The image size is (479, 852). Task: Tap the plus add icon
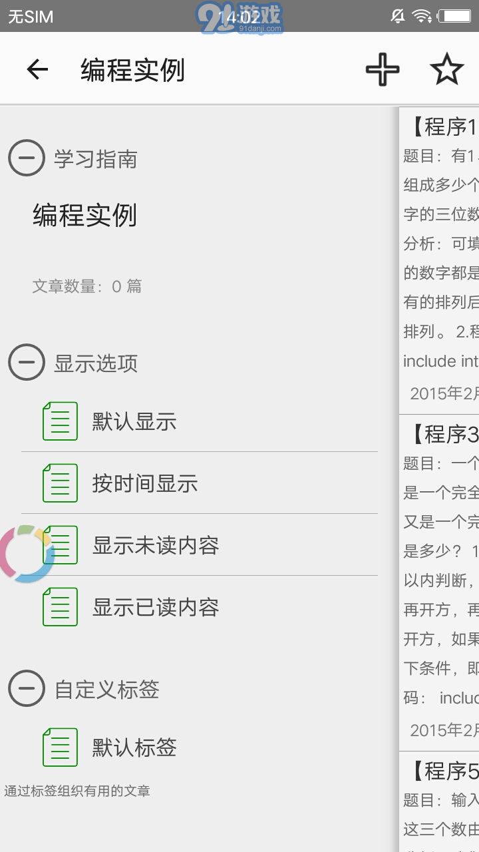(x=383, y=69)
